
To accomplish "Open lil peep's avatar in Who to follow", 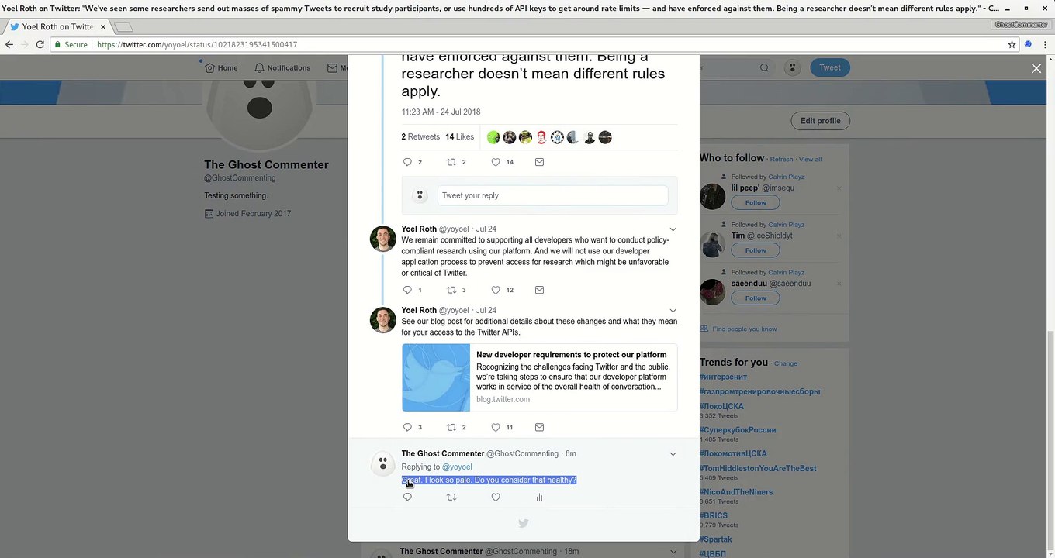I will pos(713,197).
